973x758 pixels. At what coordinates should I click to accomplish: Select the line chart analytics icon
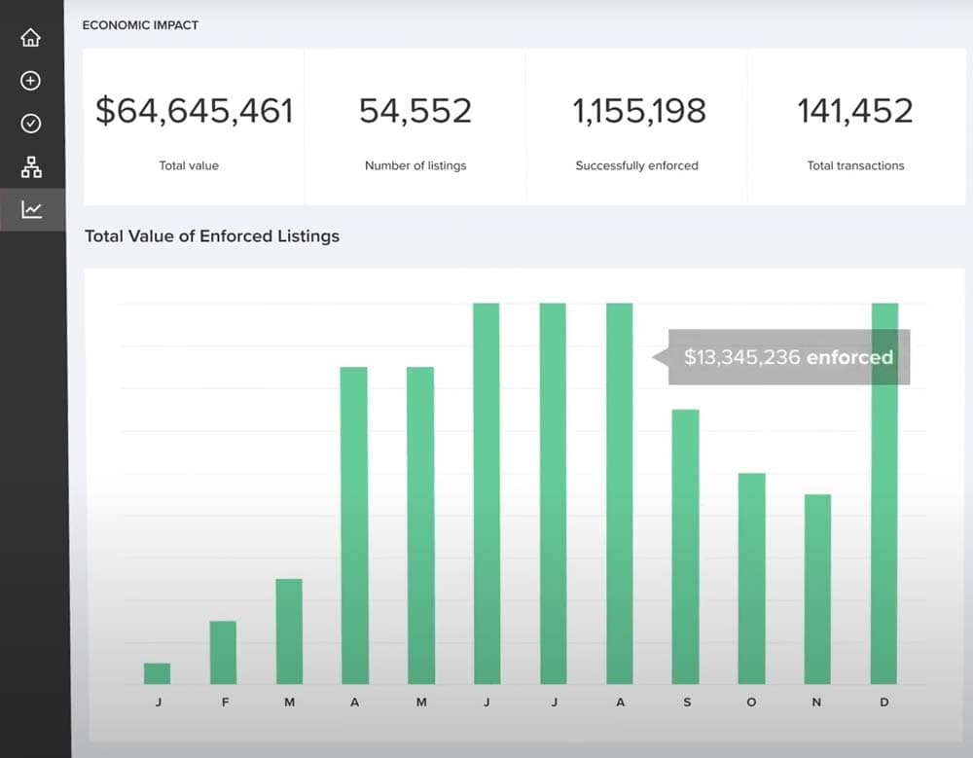click(x=31, y=209)
